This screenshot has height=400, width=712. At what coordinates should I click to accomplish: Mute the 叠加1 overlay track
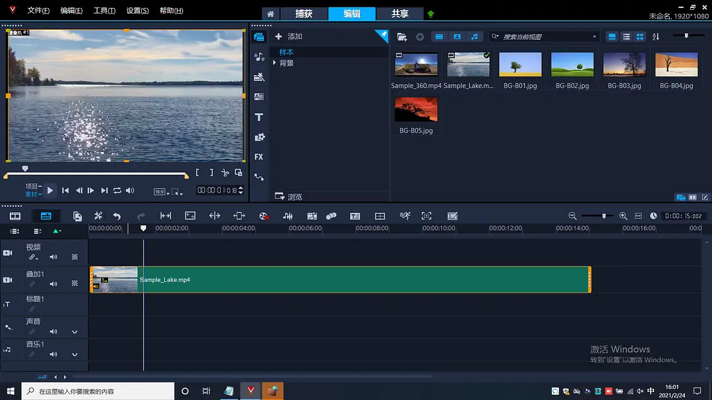tap(53, 284)
